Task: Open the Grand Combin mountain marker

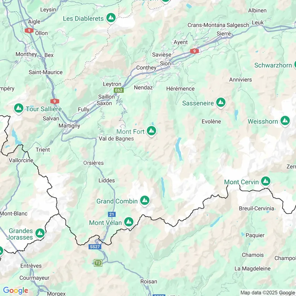Action: point(145,201)
